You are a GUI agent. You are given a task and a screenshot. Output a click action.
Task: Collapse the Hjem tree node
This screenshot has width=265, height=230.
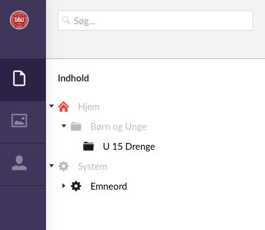coord(52,106)
